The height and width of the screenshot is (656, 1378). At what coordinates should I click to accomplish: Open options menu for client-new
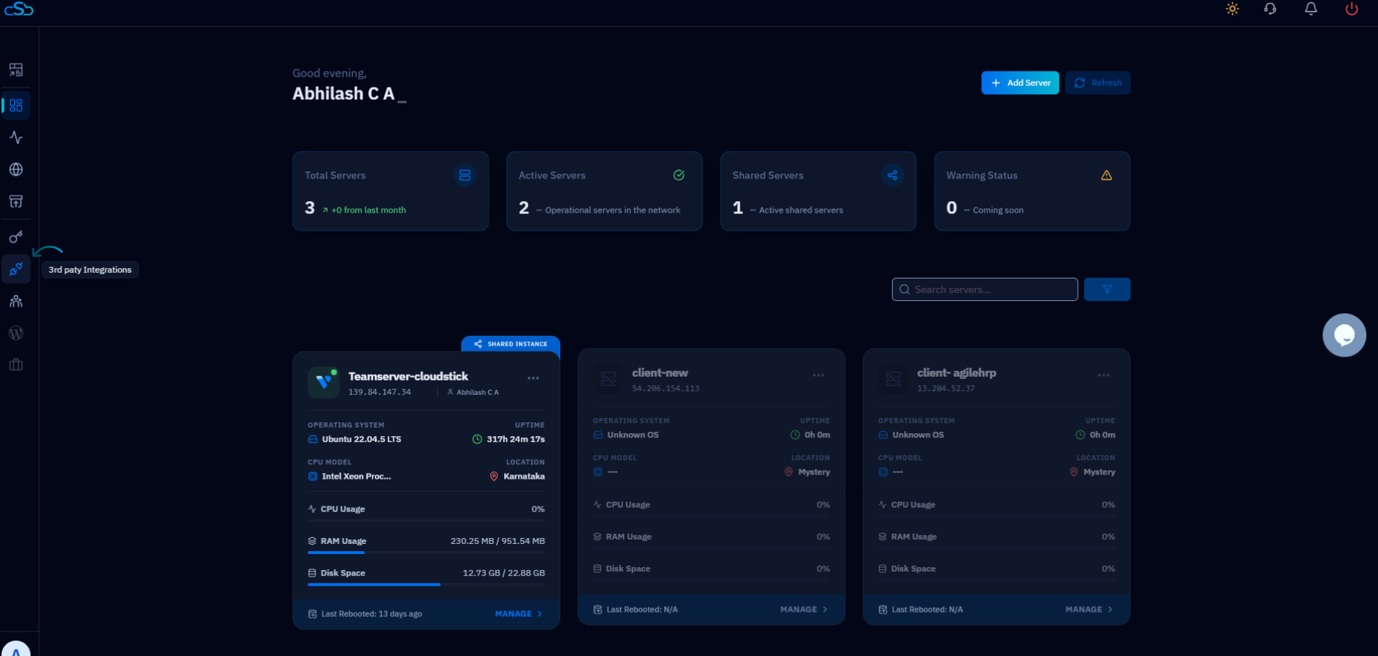point(818,375)
